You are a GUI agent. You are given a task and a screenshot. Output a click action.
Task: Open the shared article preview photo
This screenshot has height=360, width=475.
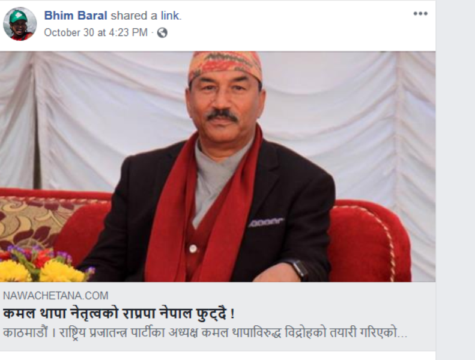pos(217,167)
